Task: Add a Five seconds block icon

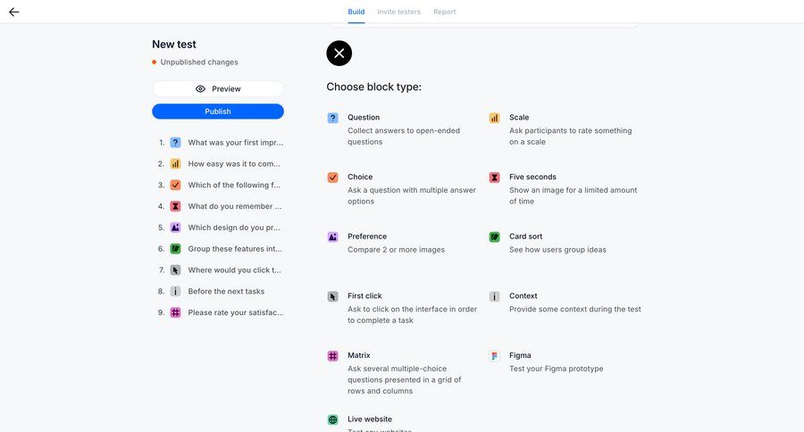Action: (x=494, y=178)
